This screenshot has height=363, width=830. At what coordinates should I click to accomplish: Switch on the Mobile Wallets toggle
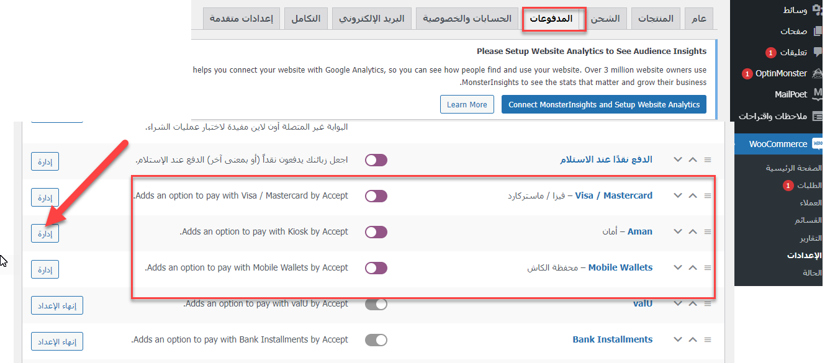pyautogui.click(x=376, y=268)
